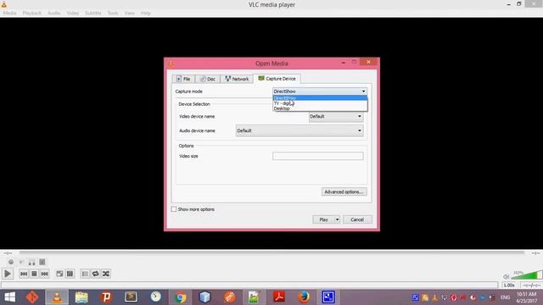The image size is (543, 305).
Task: Open the Git icon on the taskbar
Action: (x=32, y=297)
